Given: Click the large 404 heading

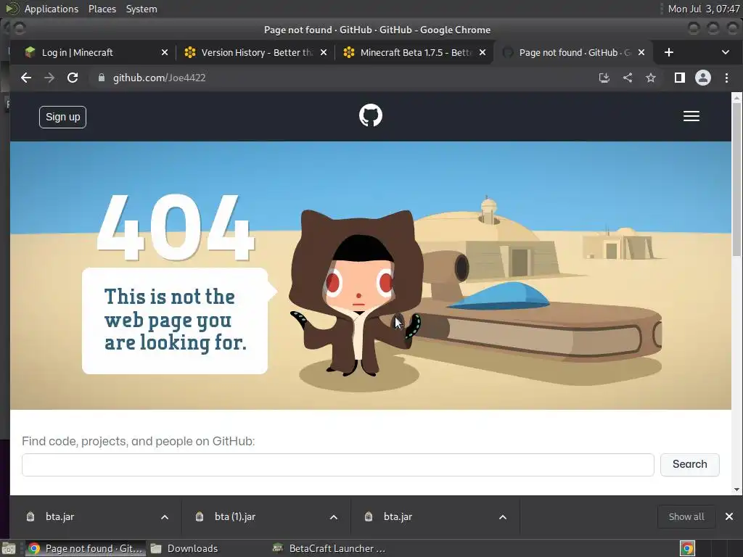Looking at the screenshot, I should 176,228.
